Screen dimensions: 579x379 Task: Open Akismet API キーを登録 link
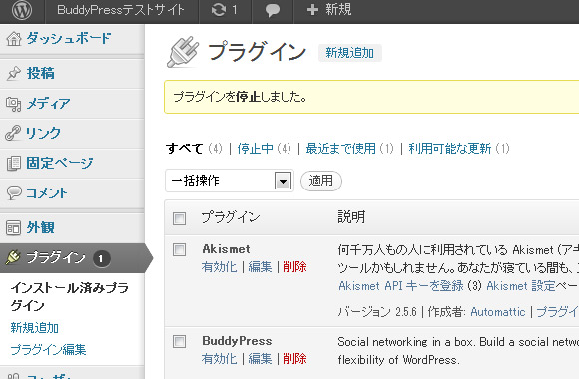(401, 286)
